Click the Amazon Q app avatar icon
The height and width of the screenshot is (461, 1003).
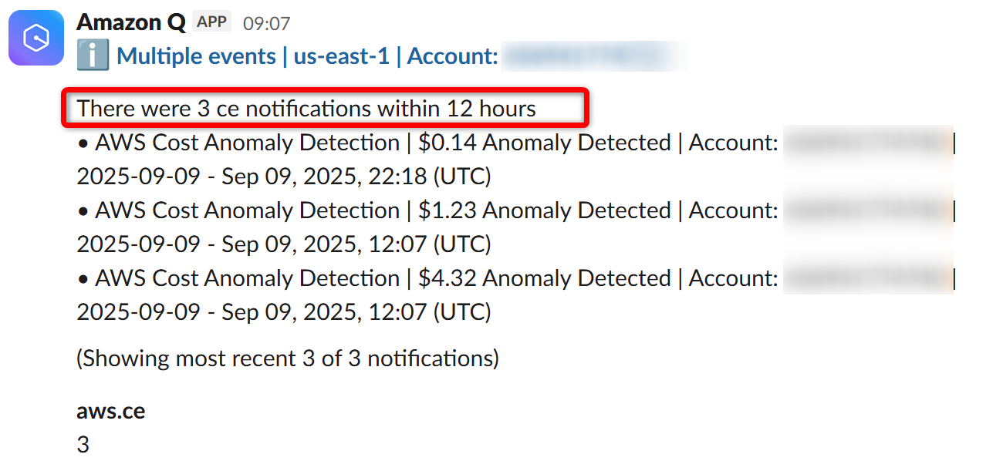coord(35,37)
